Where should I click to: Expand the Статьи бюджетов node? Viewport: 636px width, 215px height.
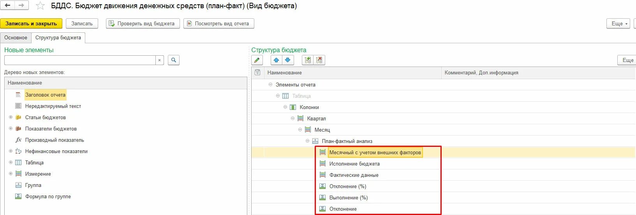11,117
